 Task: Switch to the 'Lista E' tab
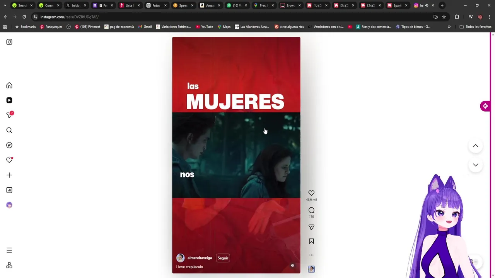point(129,5)
